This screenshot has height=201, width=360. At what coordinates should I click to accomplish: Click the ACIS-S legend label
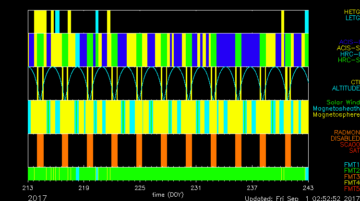[x=348, y=48]
